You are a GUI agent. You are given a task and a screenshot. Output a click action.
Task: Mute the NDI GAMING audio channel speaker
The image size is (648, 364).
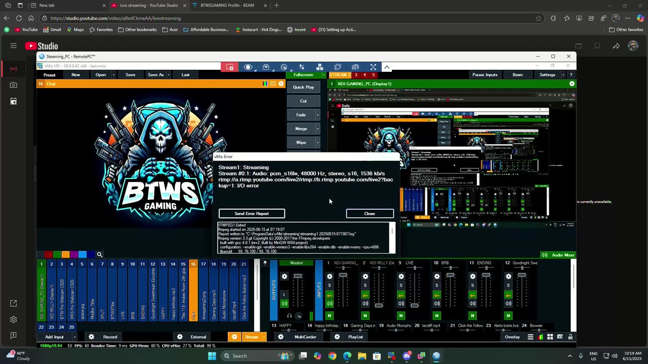pyautogui.click(x=330, y=303)
